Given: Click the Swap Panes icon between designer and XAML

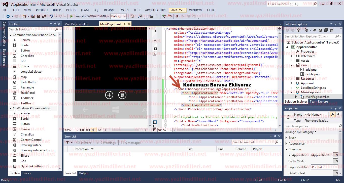Looking at the screenshot, I should point(155,40).
